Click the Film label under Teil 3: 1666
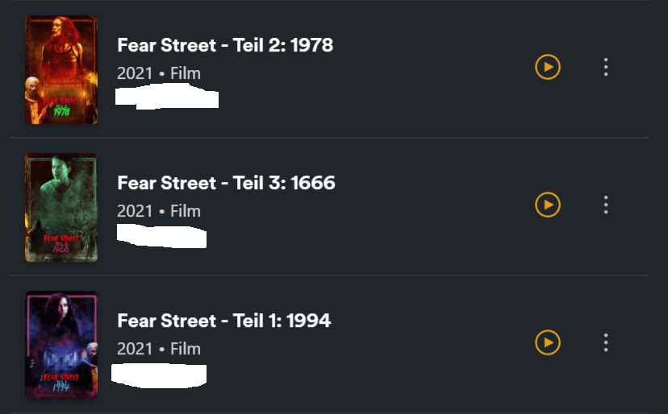 click(186, 211)
